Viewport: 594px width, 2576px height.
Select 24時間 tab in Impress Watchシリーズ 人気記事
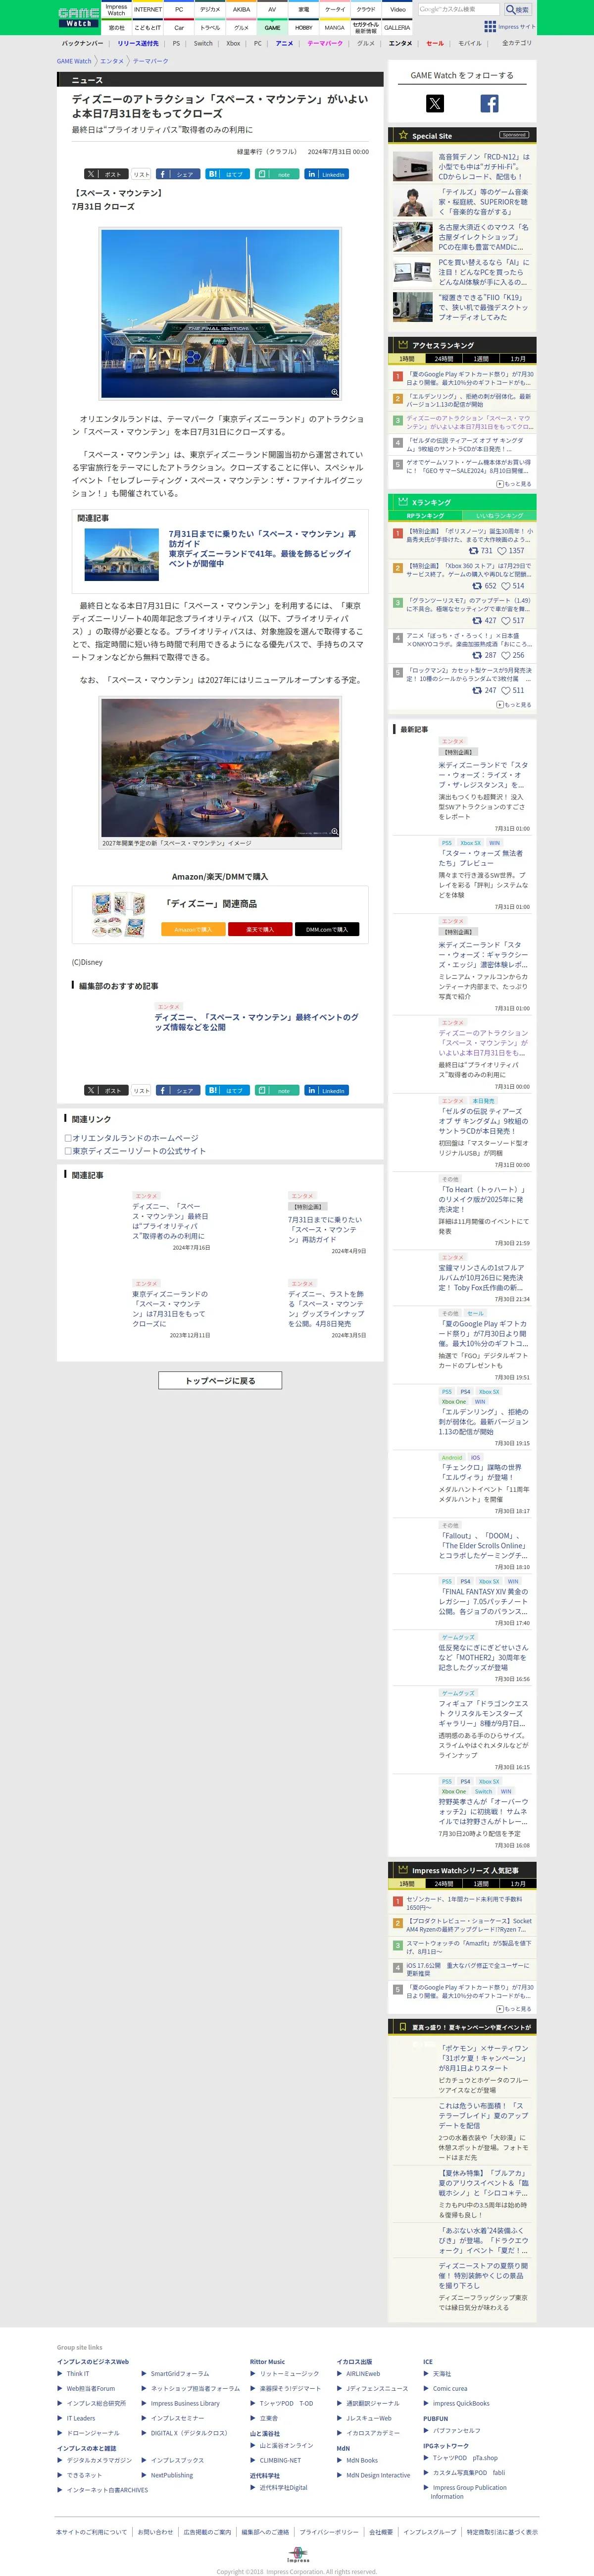coord(444,1884)
